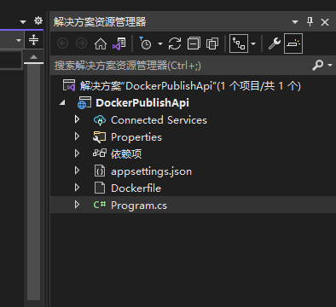Open Properties wrench icon in toolbar
336x307 pixels.
coord(275,43)
